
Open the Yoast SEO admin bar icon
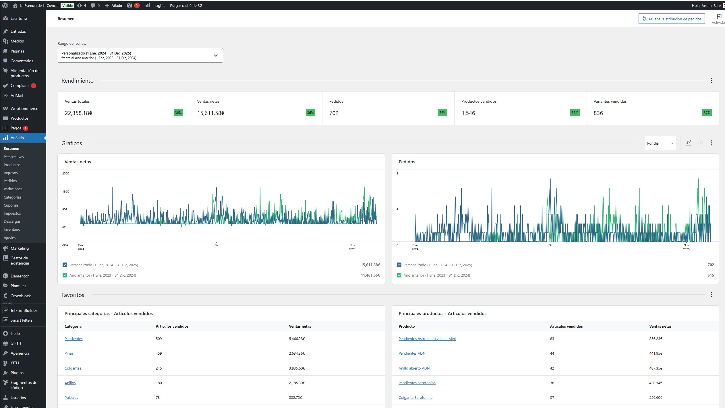[x=129, y=5]
